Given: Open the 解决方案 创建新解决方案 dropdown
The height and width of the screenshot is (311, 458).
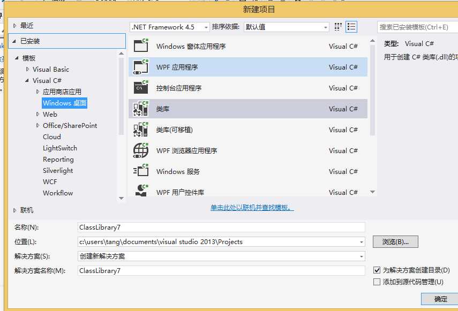Looking at the screenshot, I should coord(221,256).
